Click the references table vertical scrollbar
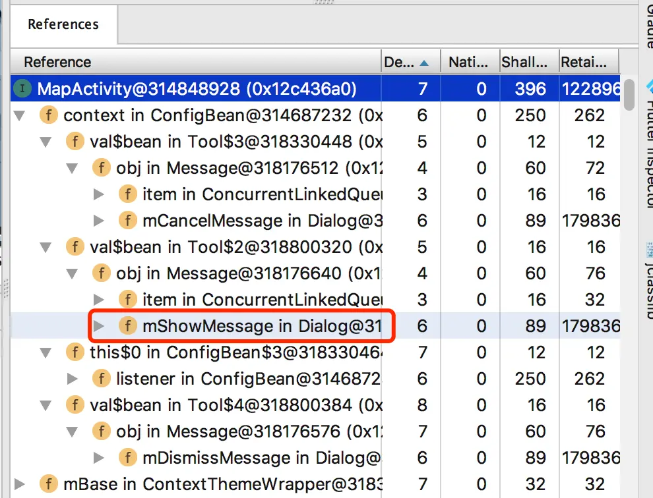 (x=629, y=95)
